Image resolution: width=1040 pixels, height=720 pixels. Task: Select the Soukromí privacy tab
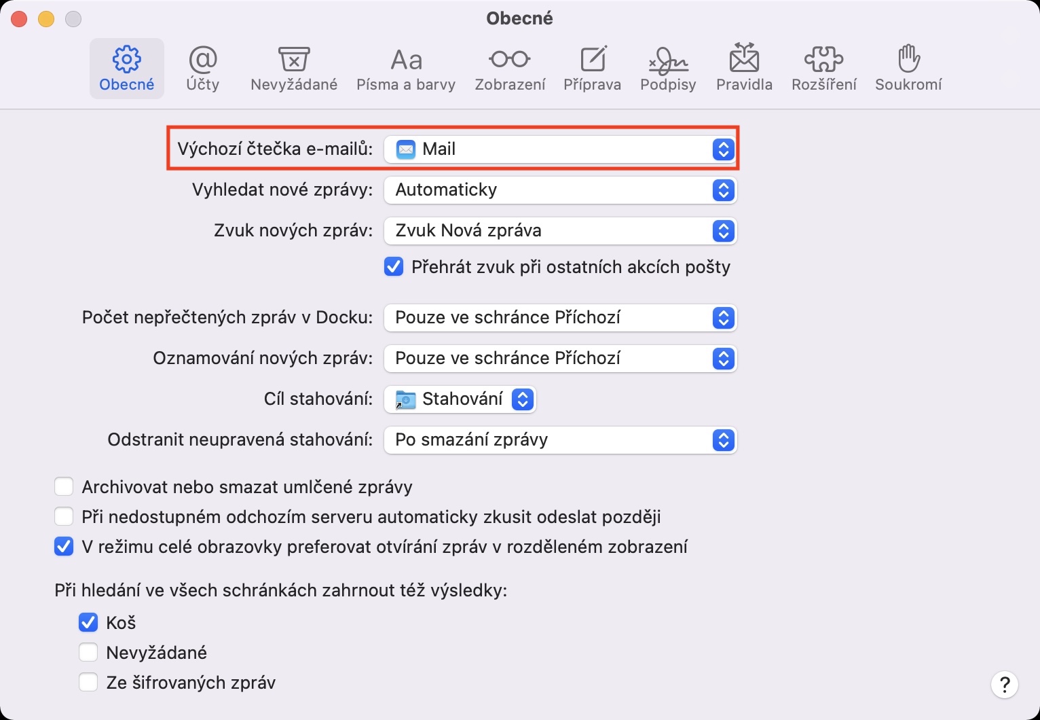908,69
